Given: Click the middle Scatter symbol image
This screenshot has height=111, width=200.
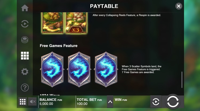Looking at the screenshot, I should pyautogui.click(x=79, y=69).
